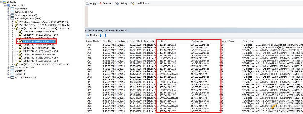Viewport: 303px width, 114px height.
Task: Sort by Frame Number column header
Action: pos(94,41)
